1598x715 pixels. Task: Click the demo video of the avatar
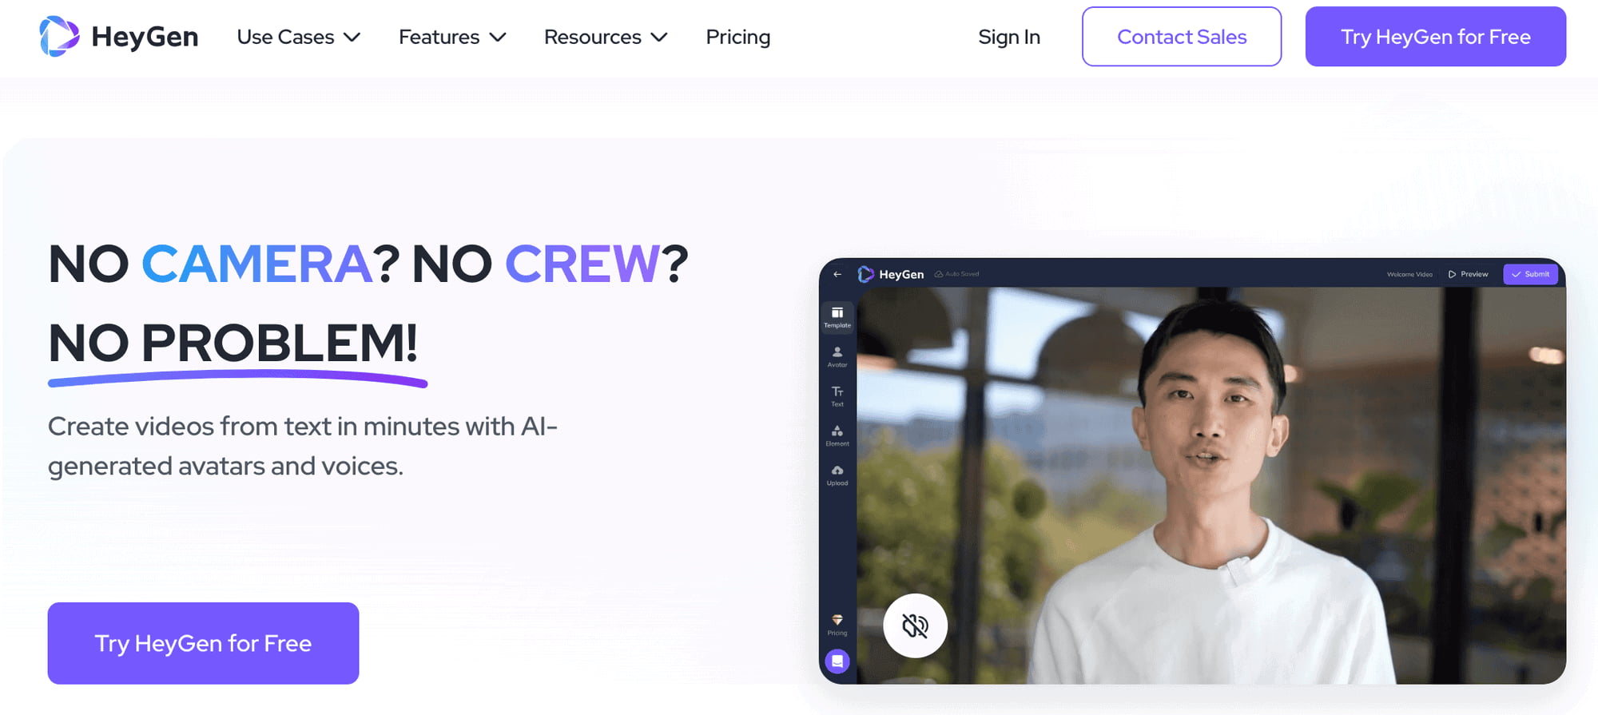tap(1210, 485)
